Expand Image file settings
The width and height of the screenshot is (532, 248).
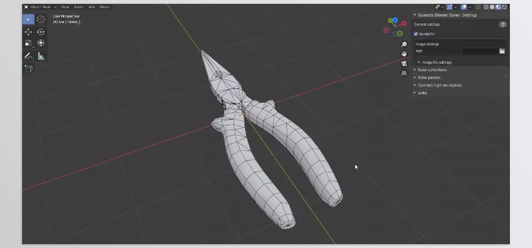(420, 62)
